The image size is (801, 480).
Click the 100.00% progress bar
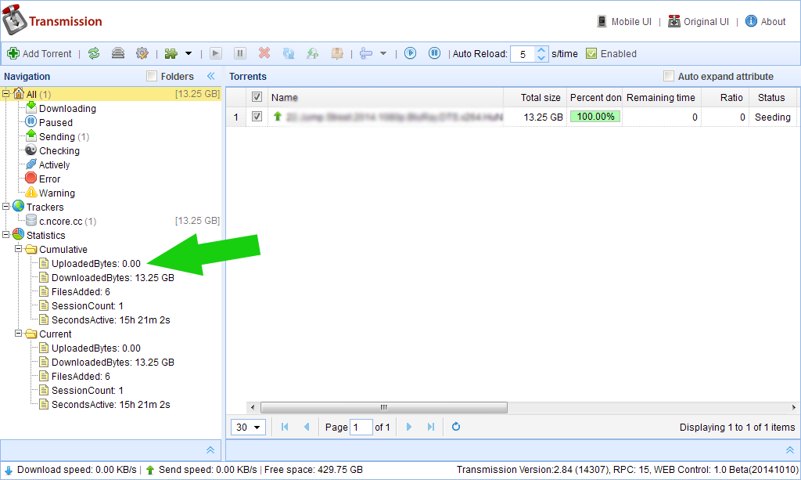(595, 117)
